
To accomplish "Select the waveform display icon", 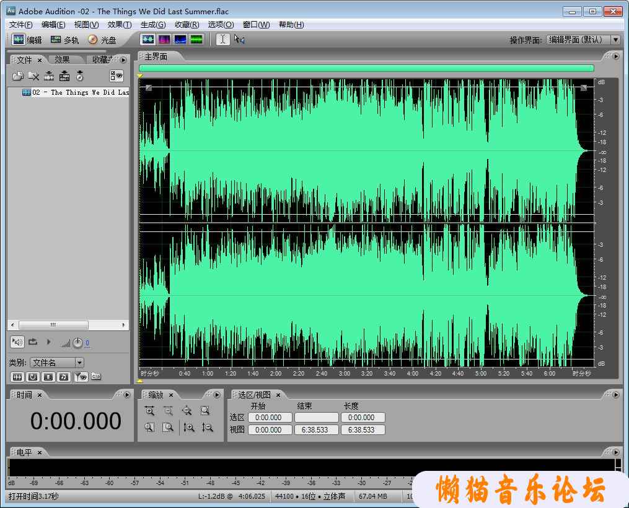I will pos(148,39).
